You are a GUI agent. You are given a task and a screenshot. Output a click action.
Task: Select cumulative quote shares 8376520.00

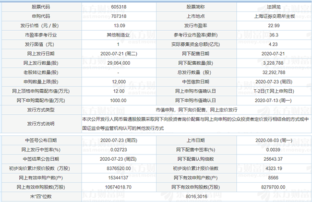tap(119, 168)
